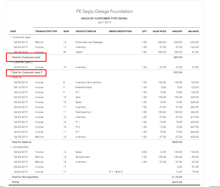Sort by the DATE column header
This screenshot has width=220, height=187.
[13, 31]
